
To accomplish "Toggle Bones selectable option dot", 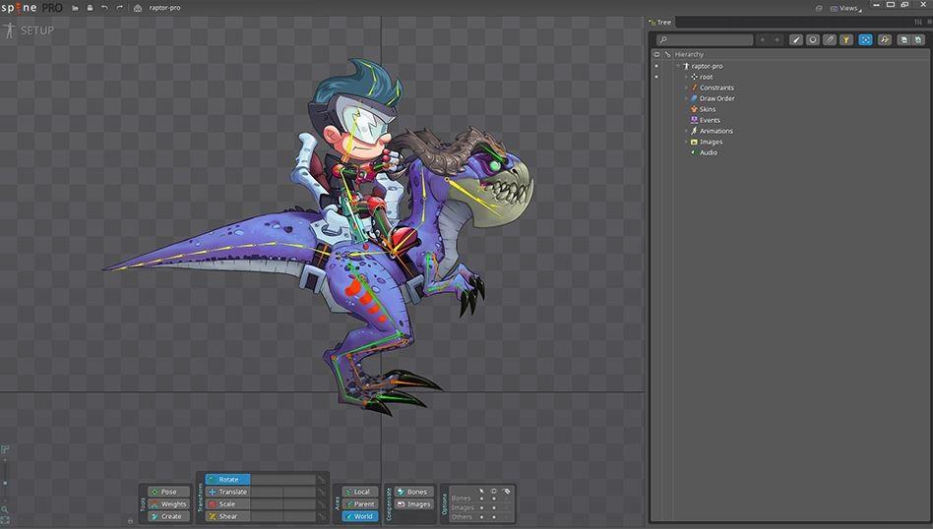I will tap(481, 499).
